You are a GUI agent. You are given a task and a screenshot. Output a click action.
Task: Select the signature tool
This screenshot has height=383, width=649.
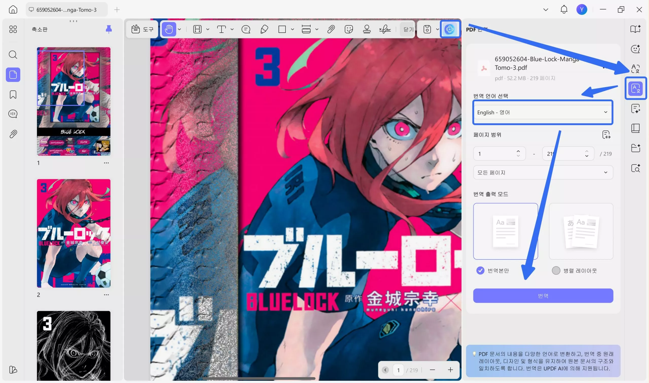tap(385, 29)
